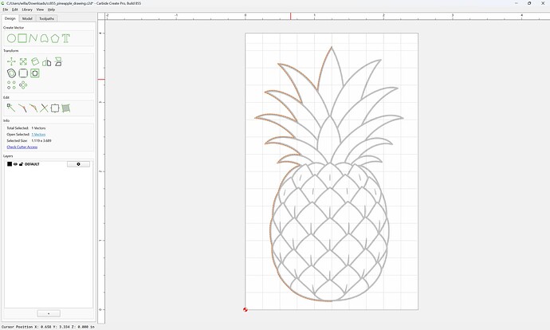Image resolution: width=550 pixels, height=330 pixels.
Task: Activate the Mirror horizontal tool
Action: pyautogui.click(x=47, y=62)
